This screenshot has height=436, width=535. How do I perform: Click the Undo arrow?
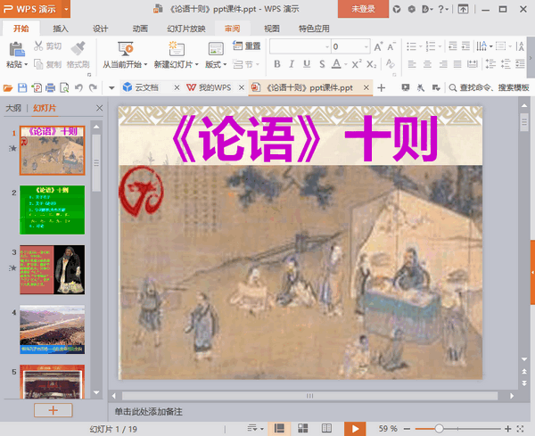click(x=78, y=88)
